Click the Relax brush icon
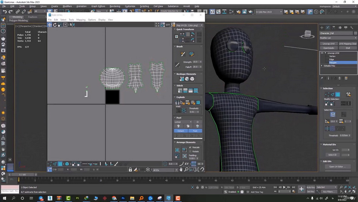 pos(191,54)
